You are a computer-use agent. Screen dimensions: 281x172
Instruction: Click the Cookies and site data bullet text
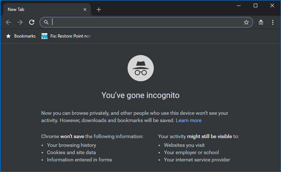pos(72,152)
